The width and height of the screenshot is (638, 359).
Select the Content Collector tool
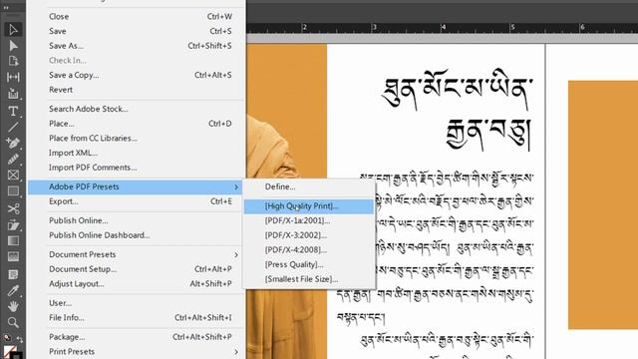pyautogui.click(x=13, y=93)
